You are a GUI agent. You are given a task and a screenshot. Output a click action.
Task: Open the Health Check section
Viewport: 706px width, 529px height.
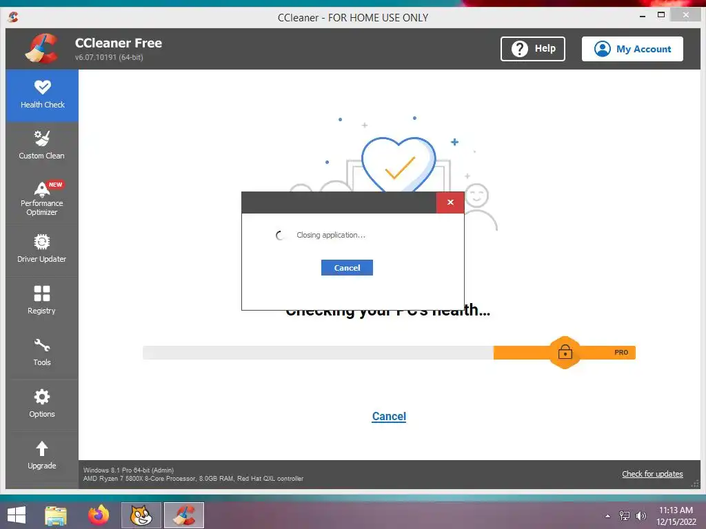[x=42, y=95]
